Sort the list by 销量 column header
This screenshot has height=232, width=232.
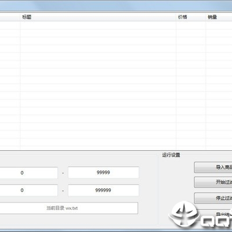coord(219,17)
